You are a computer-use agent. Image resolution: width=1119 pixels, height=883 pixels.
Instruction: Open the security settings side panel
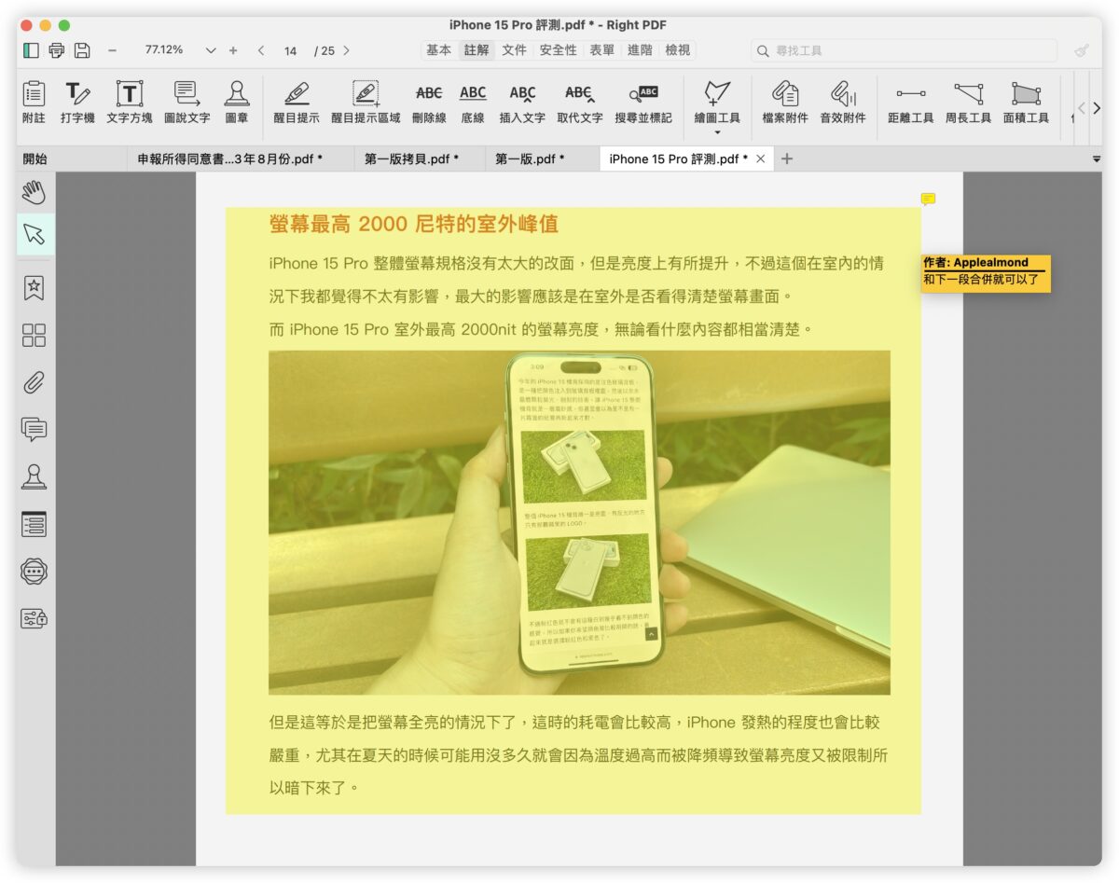[x=35, y=618]
